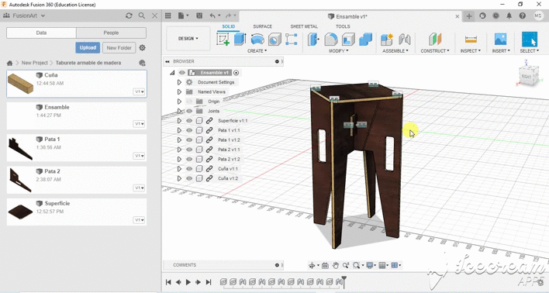Go to New Project in breadcrumb
Viewport: 549px width, 293px height.
[x=35, y=63]
